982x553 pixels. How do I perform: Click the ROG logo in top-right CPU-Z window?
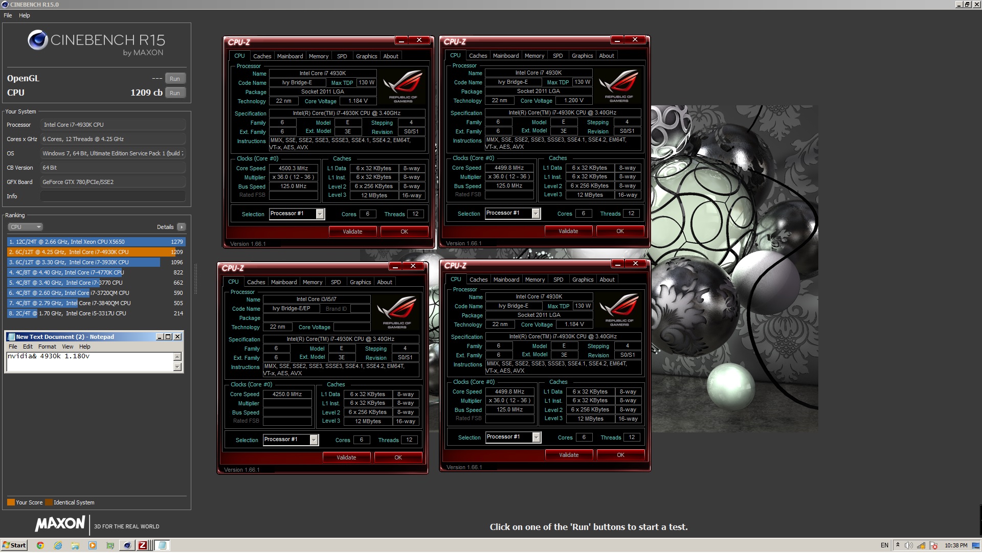point(619,85)
